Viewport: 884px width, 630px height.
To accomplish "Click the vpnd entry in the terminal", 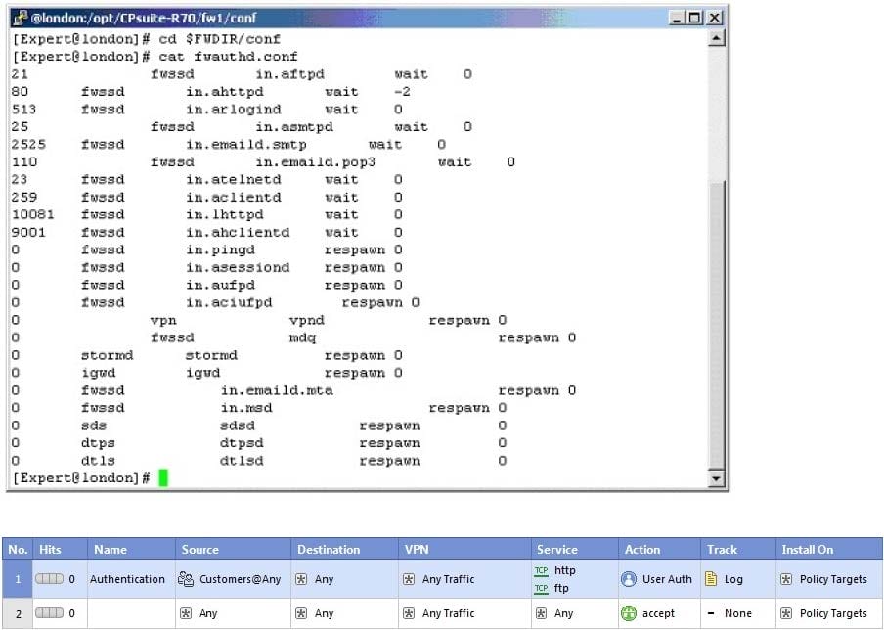I will tap(307, 320).
